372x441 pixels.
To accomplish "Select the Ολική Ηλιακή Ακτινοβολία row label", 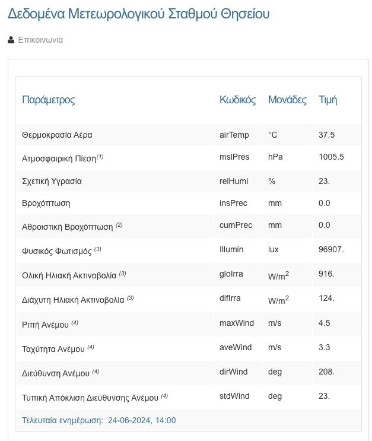I will click(69, 275).
